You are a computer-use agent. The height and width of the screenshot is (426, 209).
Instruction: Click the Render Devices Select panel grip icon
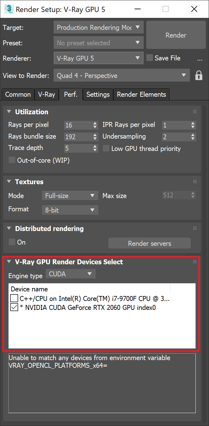coord(195,261)
